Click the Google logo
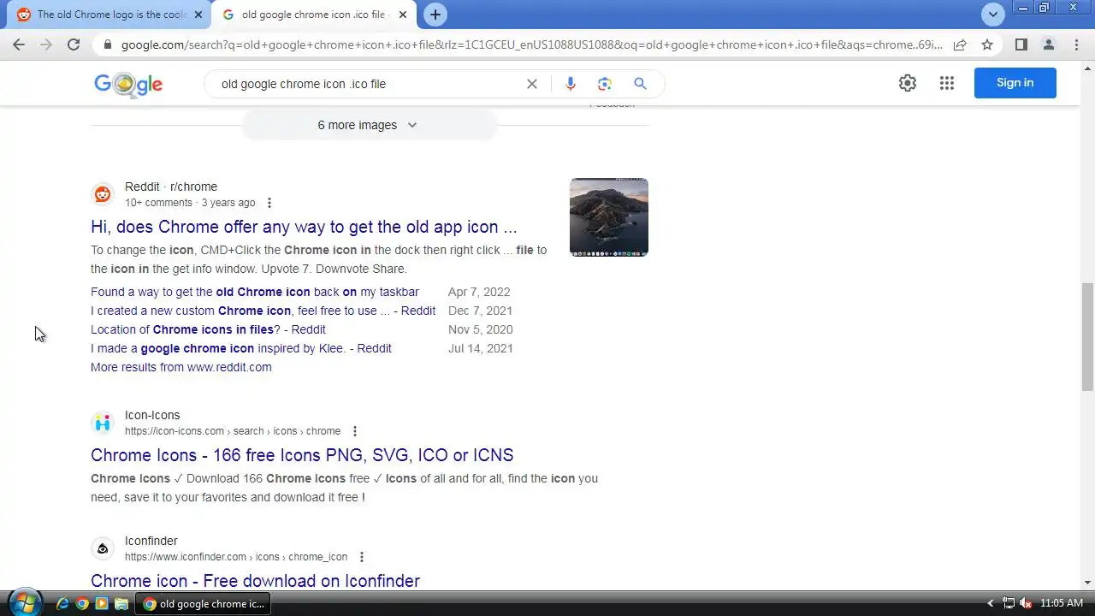This screenshot has width=1095, height=616. tap(128, 85)
